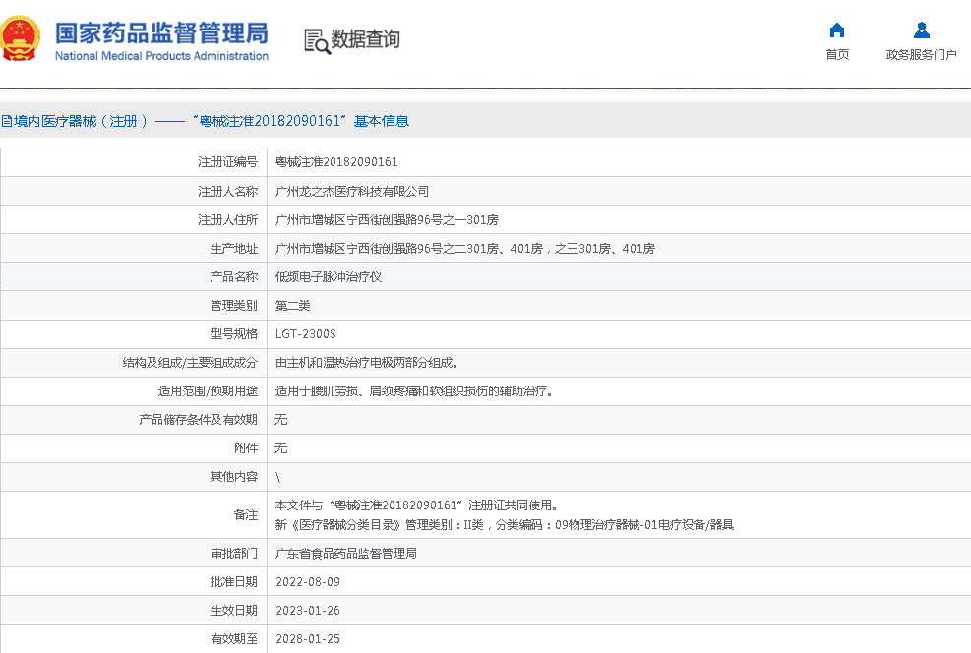Click approval department 广东省食品药品监督管理局
The height and width of the screenshot is (653, 971).
[345, 554]
